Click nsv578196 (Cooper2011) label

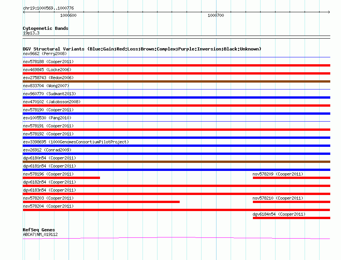tap(48, 174)
